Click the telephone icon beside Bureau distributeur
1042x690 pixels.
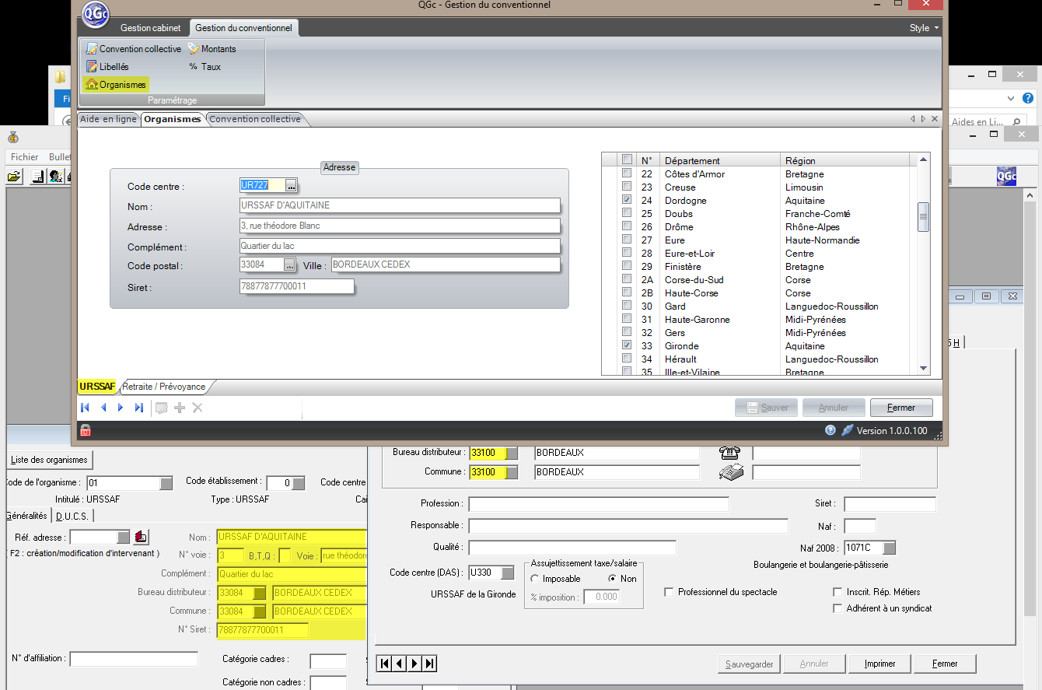point(729,453)
